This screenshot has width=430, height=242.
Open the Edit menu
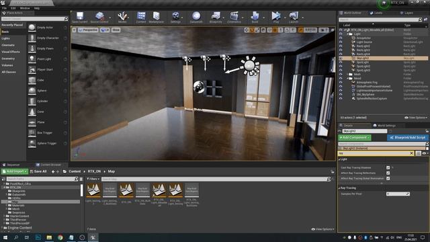[13, 8]
